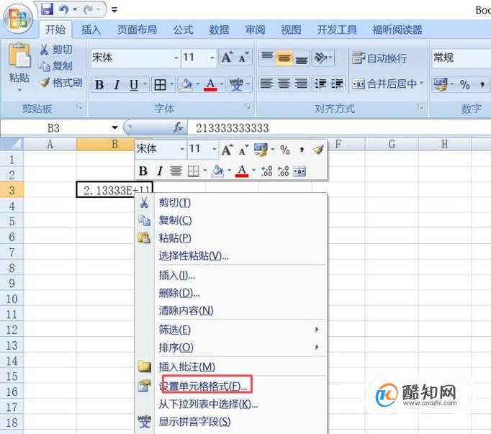Set middle vertical alignment
The image size is (491, 434).
284,58
